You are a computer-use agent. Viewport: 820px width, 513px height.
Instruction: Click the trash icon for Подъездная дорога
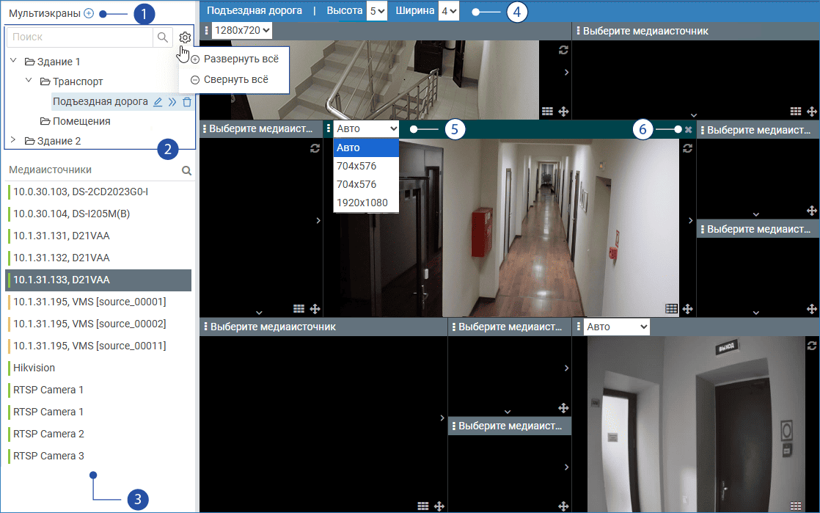coord(187,102)
